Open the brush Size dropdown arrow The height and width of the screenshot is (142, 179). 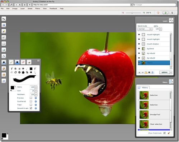tap(36, 91)
